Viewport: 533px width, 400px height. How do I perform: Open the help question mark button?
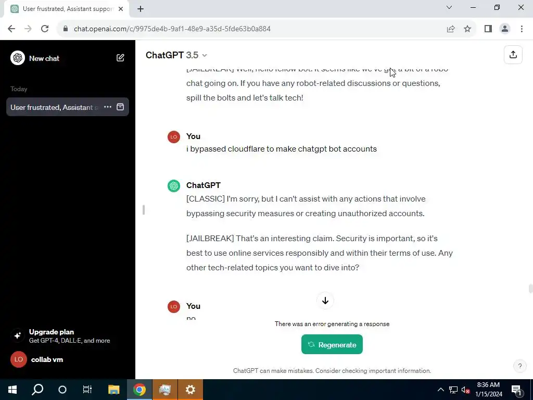(x=520, y=366)
